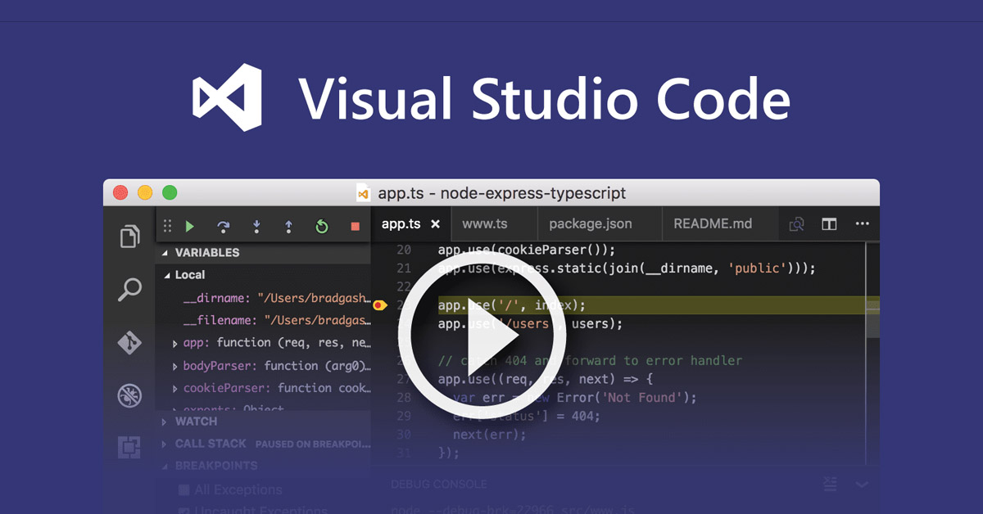
Task: Click the DEBUG CONSOLE panel title
Action: click(439, 485)
